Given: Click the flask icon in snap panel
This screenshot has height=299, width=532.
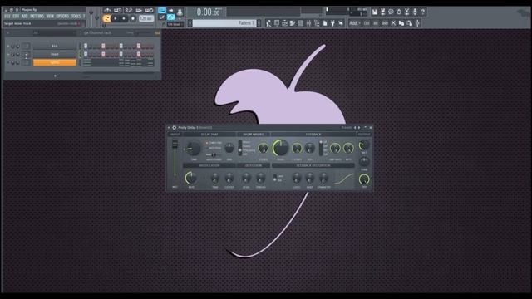Looking at the screenshot, I should coord(180,13).
